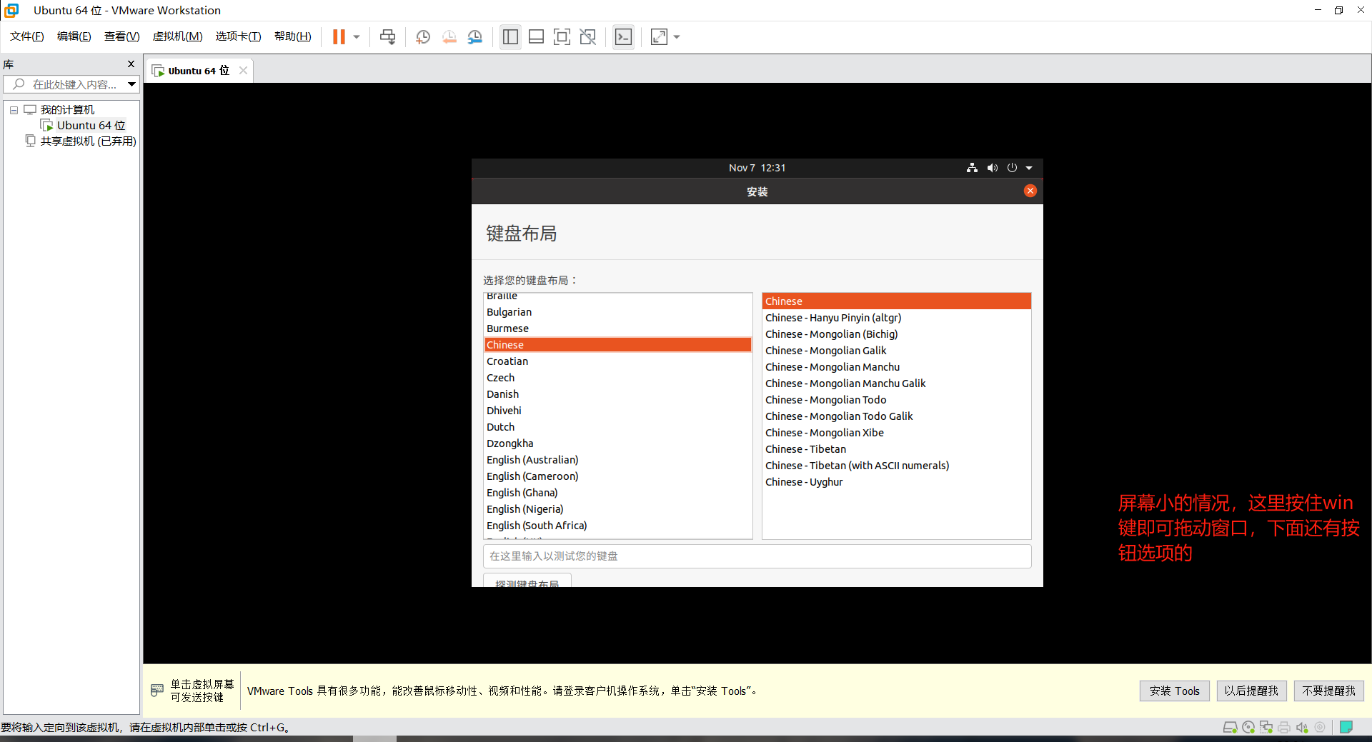Toggle the library sidebar view
This screenshot has width=1372, height=742.
coord(510,36)
